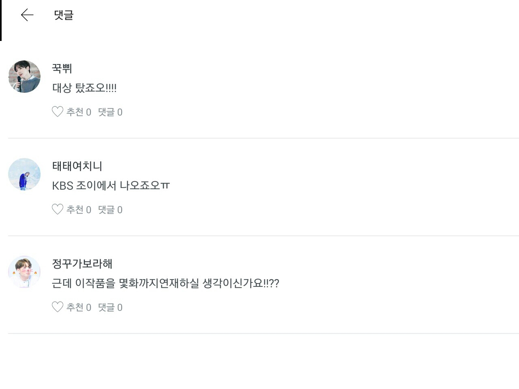Tap the 댓글 page title

(64, 15)
